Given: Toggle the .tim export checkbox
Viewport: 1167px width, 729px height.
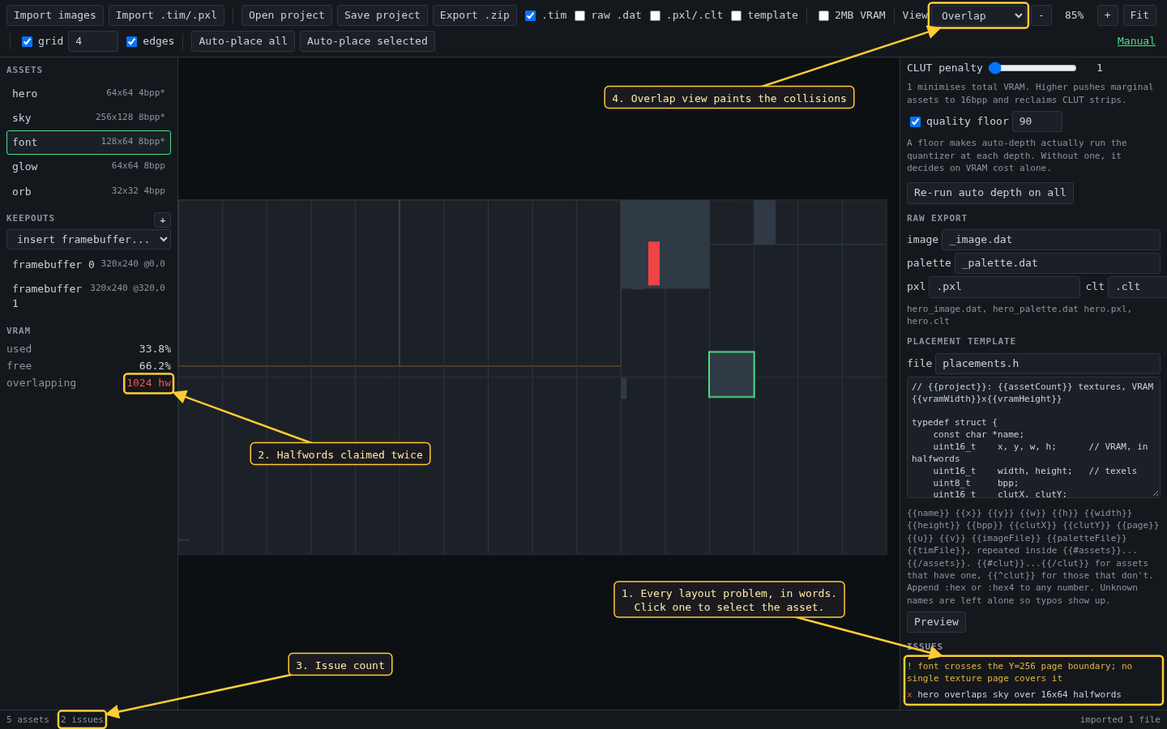Looking at the screenshot, I should click(530, 15).
